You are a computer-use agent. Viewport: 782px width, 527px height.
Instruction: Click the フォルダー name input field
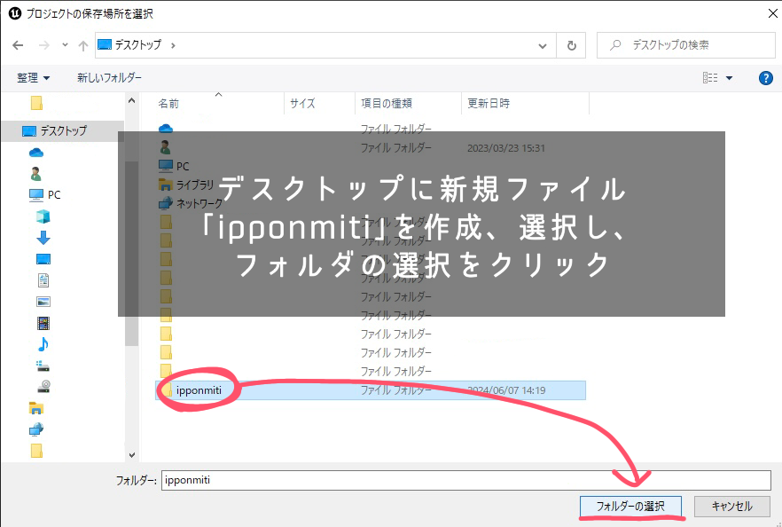tap(465, 480)
